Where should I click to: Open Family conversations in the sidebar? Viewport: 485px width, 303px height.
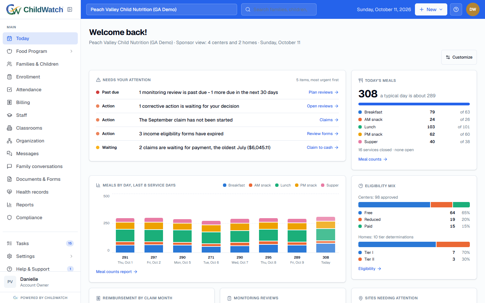(x=40, y=166)
